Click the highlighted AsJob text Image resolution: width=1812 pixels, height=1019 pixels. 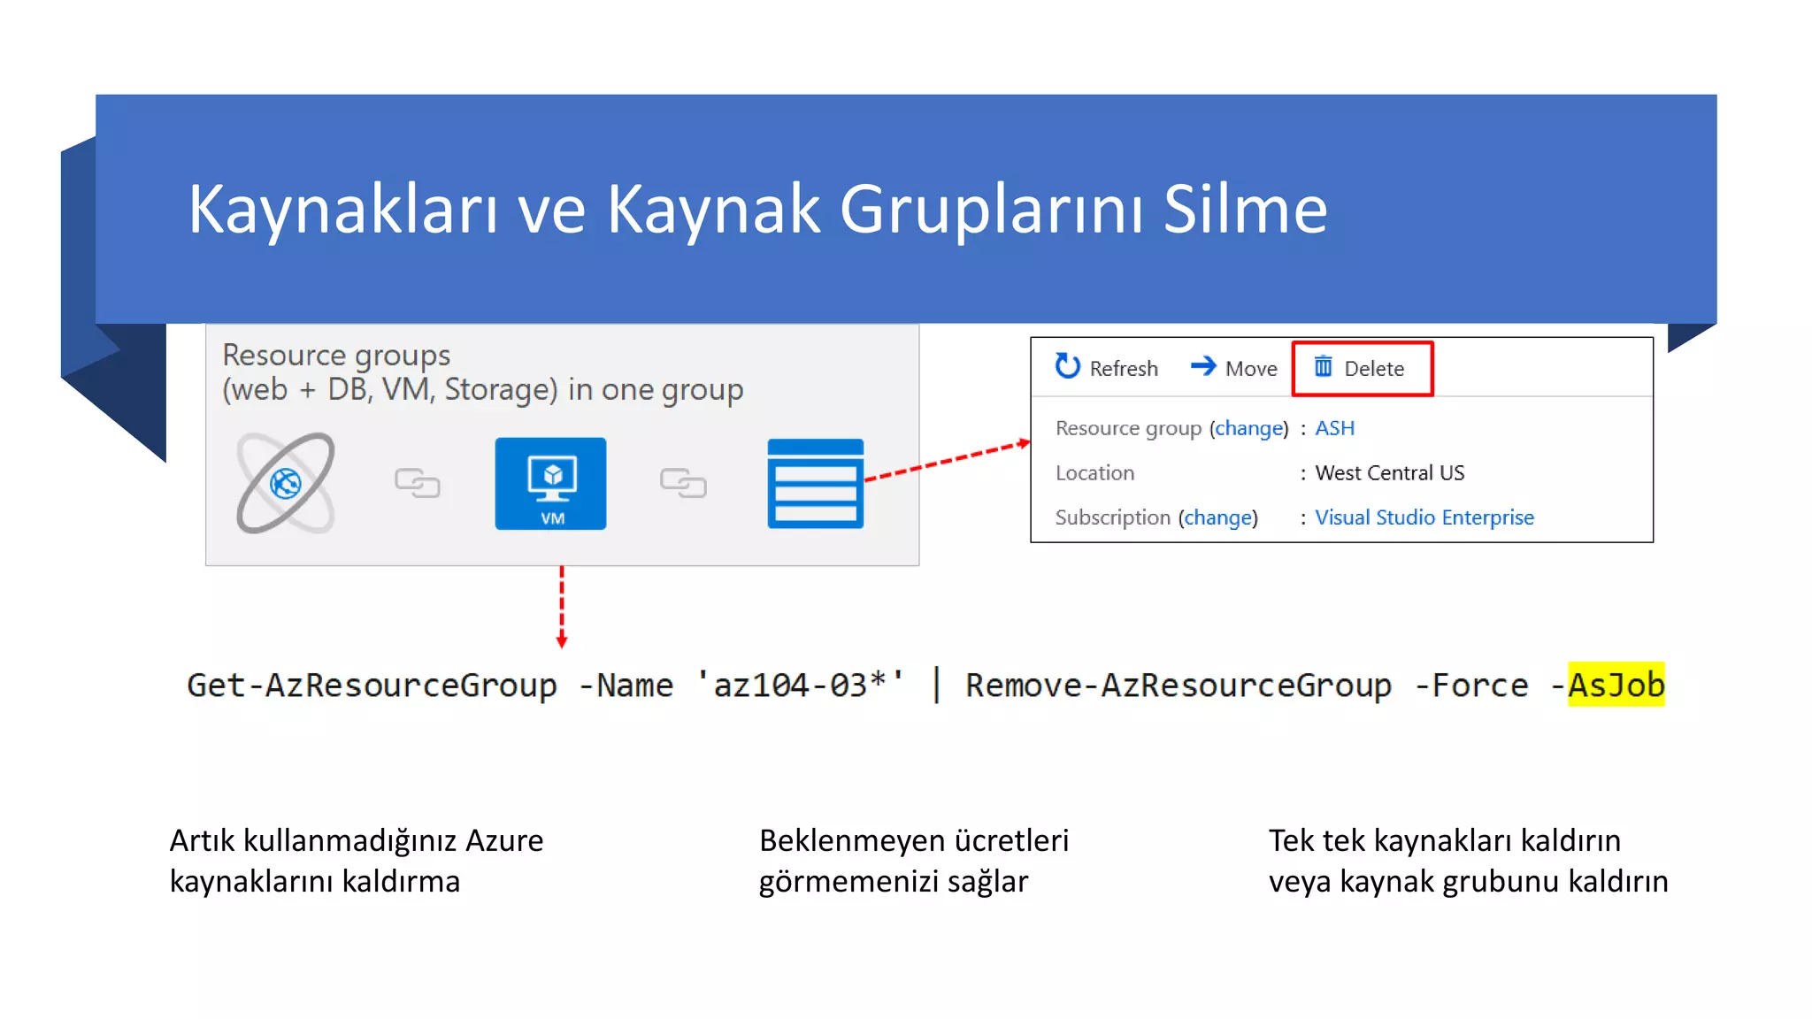coord(1616,685)
